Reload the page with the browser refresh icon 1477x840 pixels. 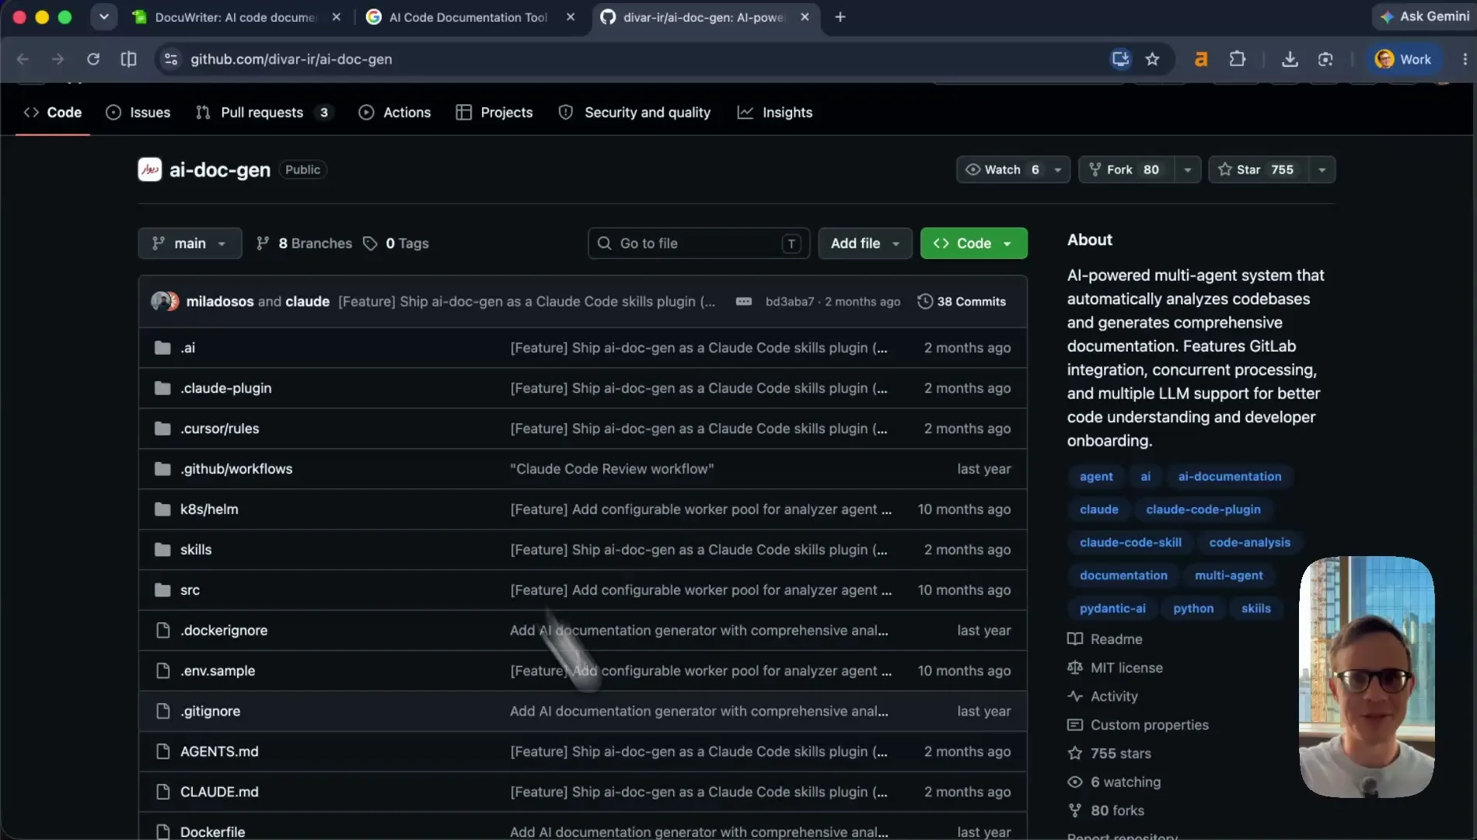pos(93,59)
